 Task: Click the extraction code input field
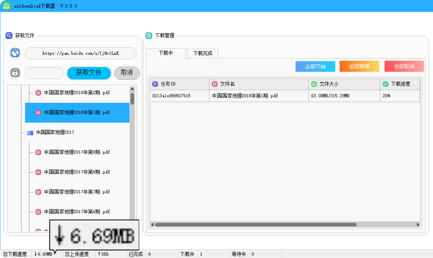tap(44, 73)
